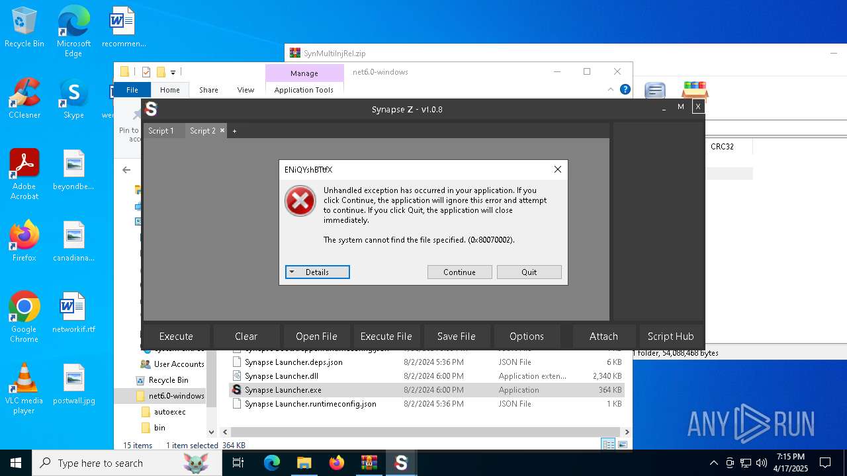Click Save File in Synapse Z
Viewport: 847px width, 476px height.
[457, 337]
